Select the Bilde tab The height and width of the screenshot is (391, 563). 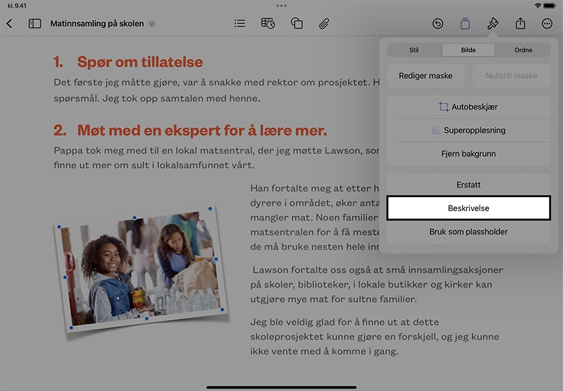(x=468, y=50)
